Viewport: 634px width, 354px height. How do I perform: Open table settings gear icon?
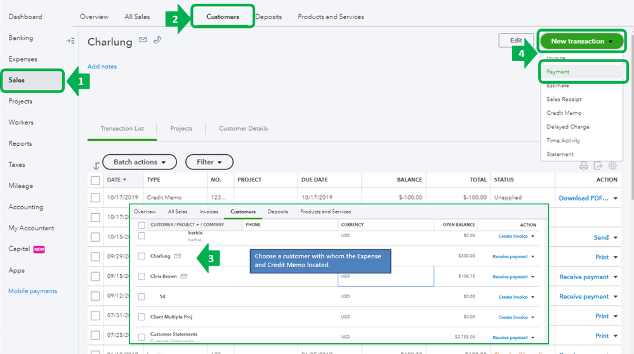pos(612,166)
